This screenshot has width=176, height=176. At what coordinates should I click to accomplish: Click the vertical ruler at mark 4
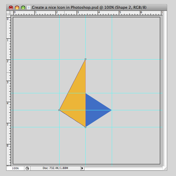(x=8, y=103)
